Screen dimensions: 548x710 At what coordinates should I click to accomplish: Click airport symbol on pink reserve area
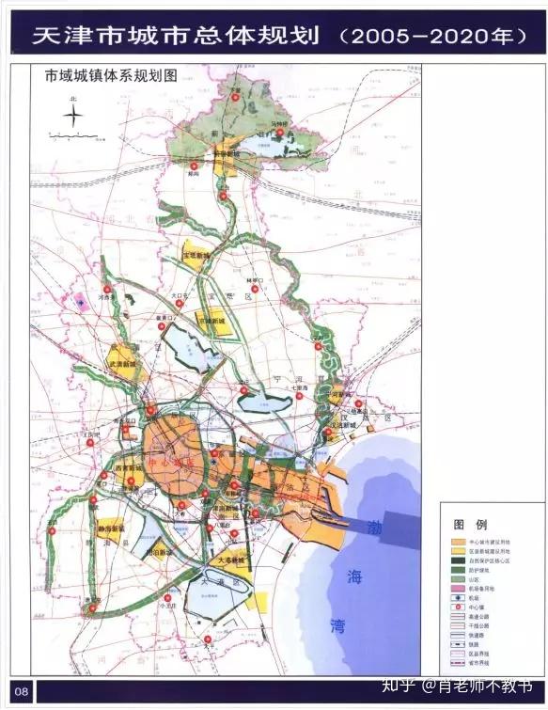pyautogui.click(x=81, y=304)
